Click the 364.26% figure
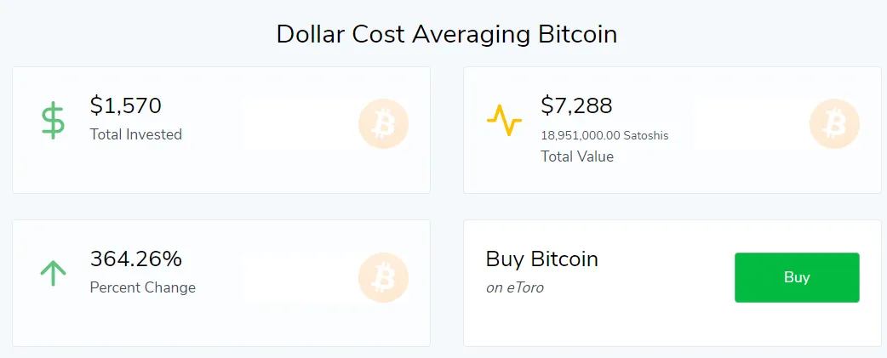Screen dimensions: 887x358 [x=135, y=259]
